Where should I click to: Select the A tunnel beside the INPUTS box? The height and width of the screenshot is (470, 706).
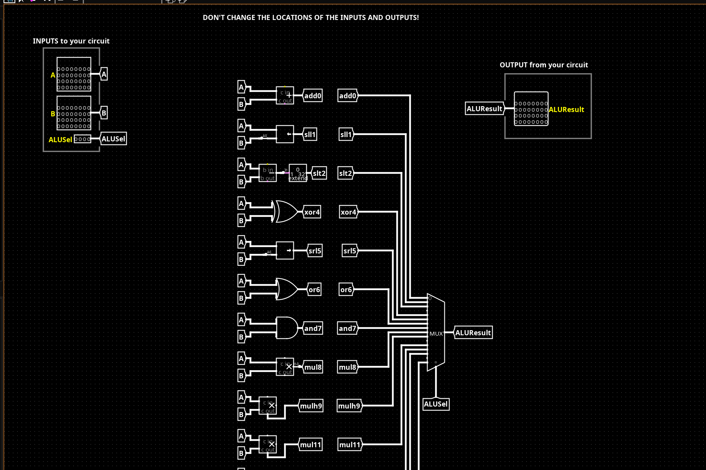104,74
